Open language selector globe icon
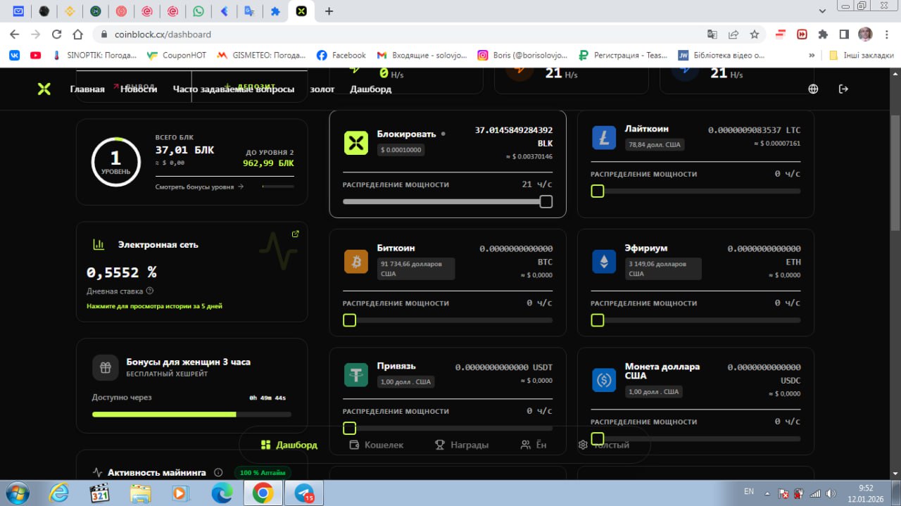Image resolution: width=901 pixels, height=506 pixels. click(813, 89)
